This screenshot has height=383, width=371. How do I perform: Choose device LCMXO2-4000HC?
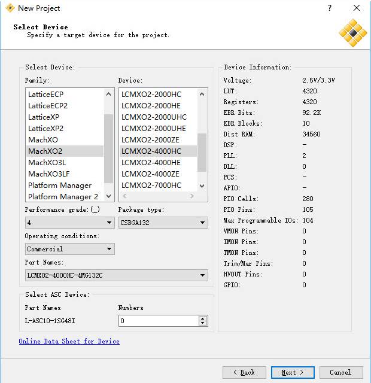pyautogui.click(x=158, y=151)
